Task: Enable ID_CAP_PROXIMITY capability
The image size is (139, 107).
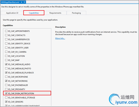Action: point(6,89)
